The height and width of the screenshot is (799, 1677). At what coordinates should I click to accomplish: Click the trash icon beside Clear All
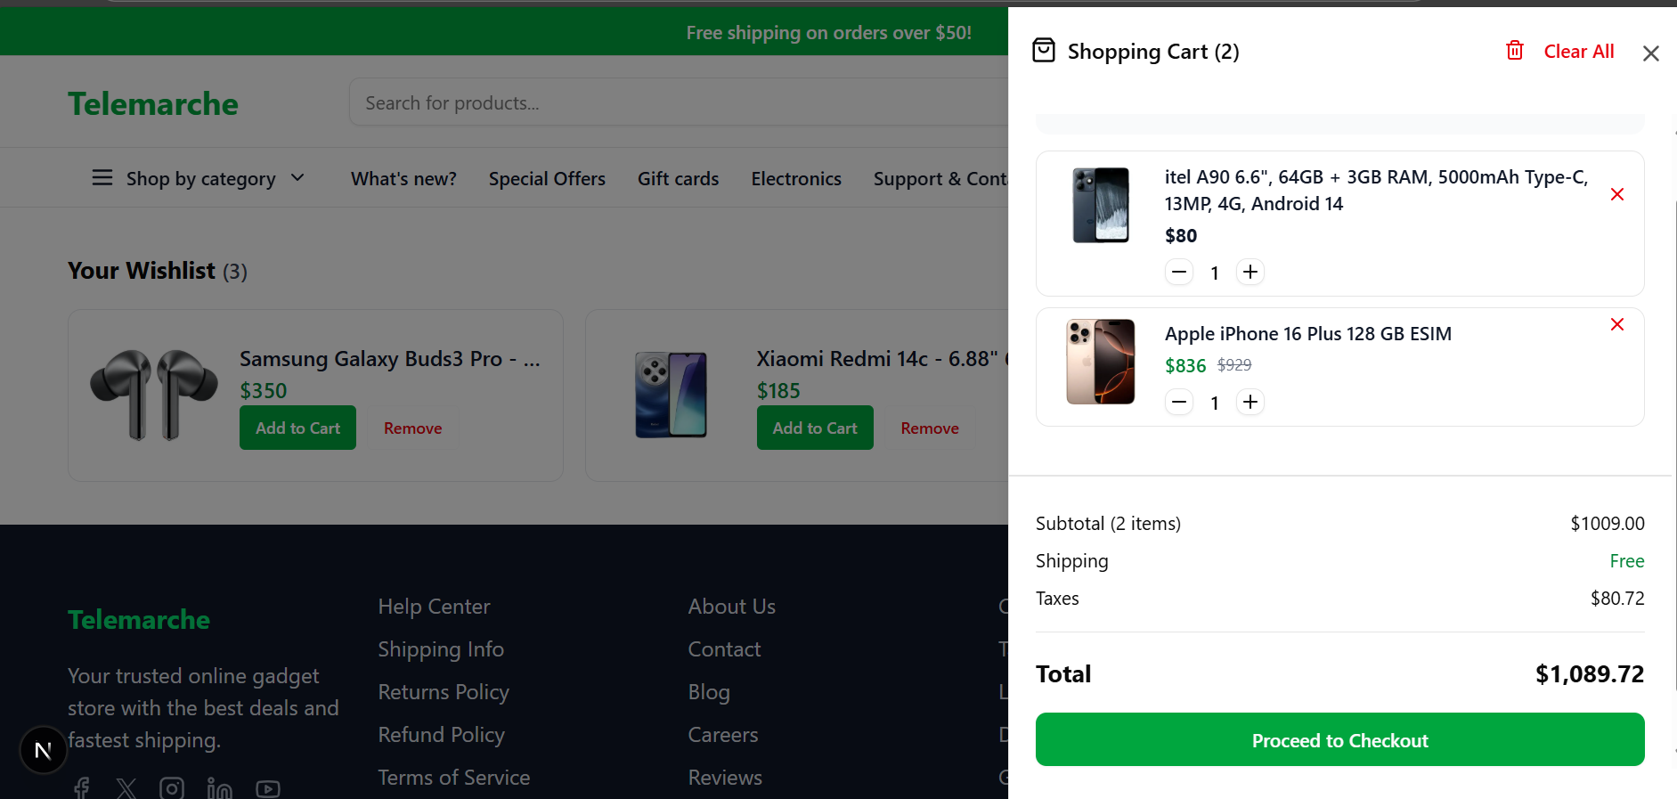1514,51
